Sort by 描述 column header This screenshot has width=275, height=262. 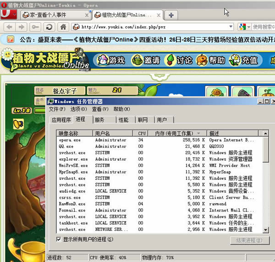[x=233, y=134]
